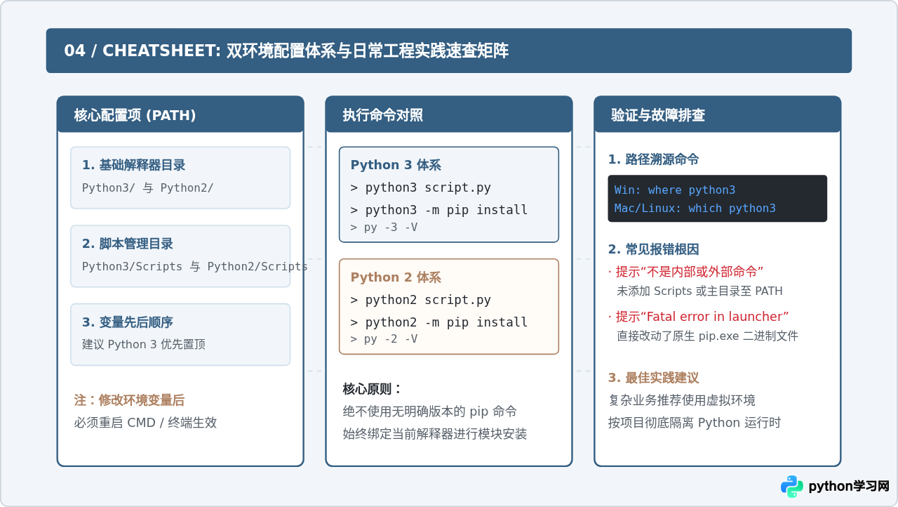The image size is (898, 507).
Task: Click the '1. 基础解释器目录' heading
Action: pos(133,166)
